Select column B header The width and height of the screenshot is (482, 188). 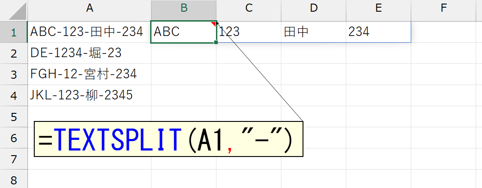pyautogui.click(x=184, y=10)
